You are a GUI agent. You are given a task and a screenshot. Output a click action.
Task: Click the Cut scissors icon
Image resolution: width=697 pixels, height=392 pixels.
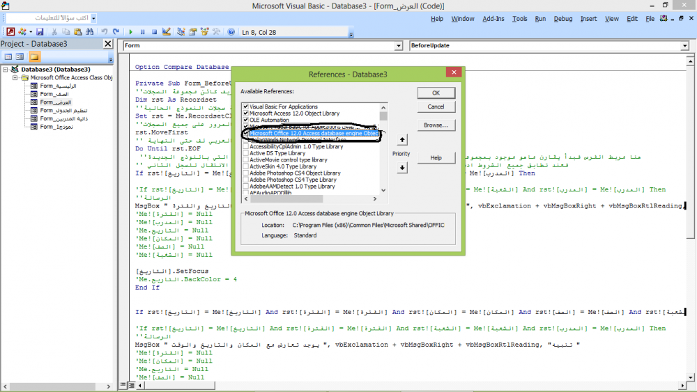[x=54, y=31]
